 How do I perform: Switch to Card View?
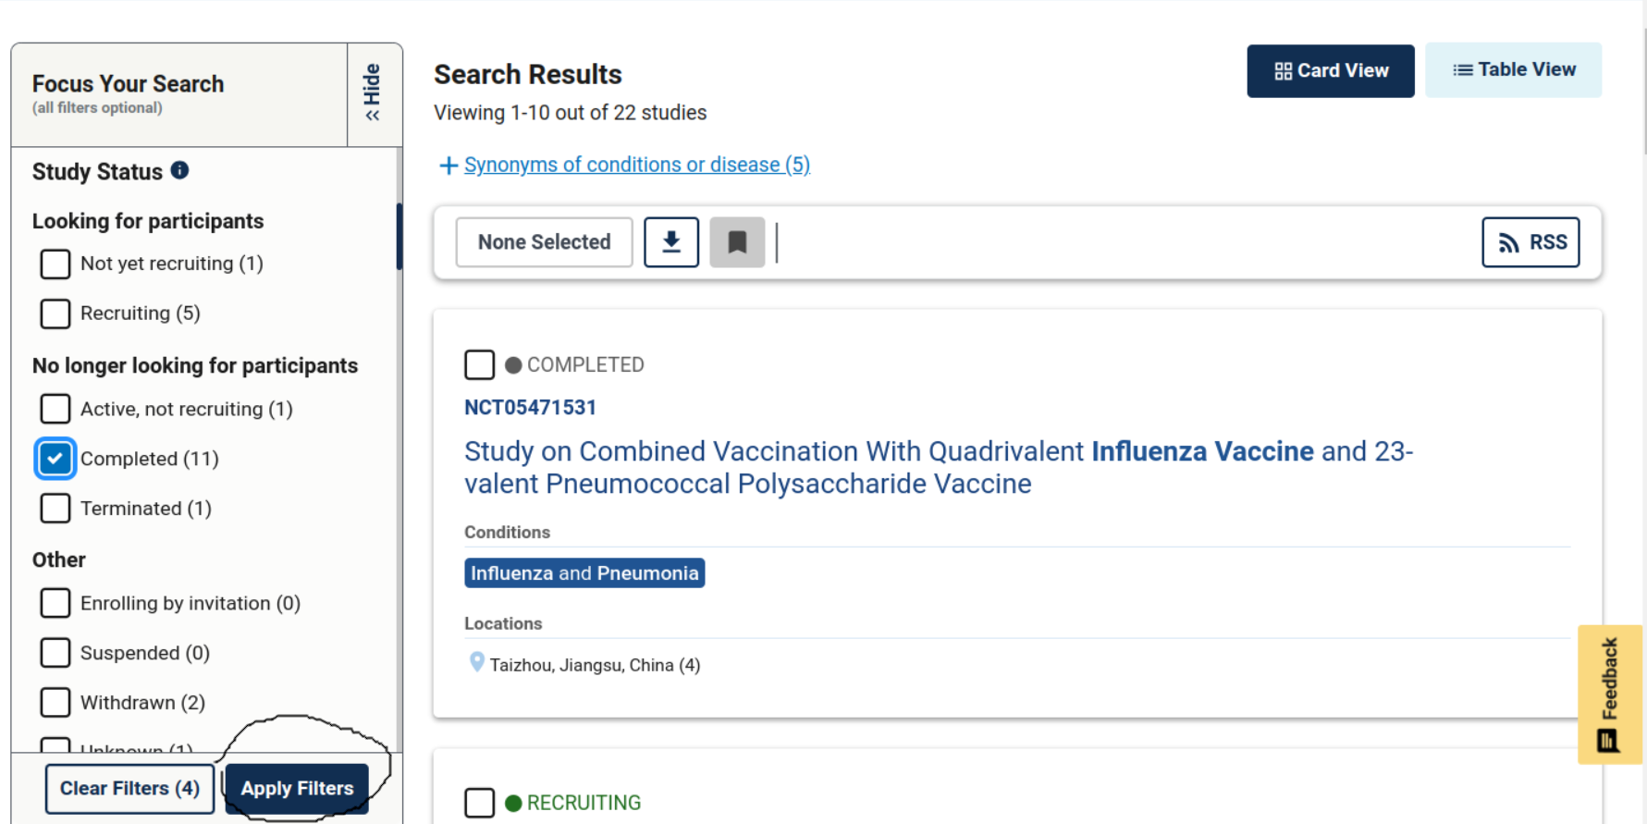[1330, 71]
